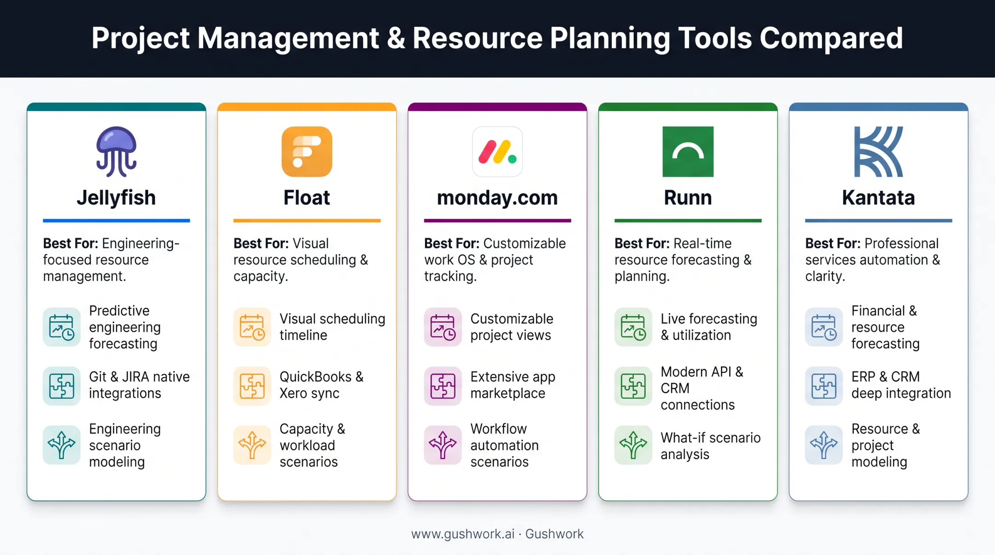Click 'Workflow automation scenarios' text

[504, 445]
